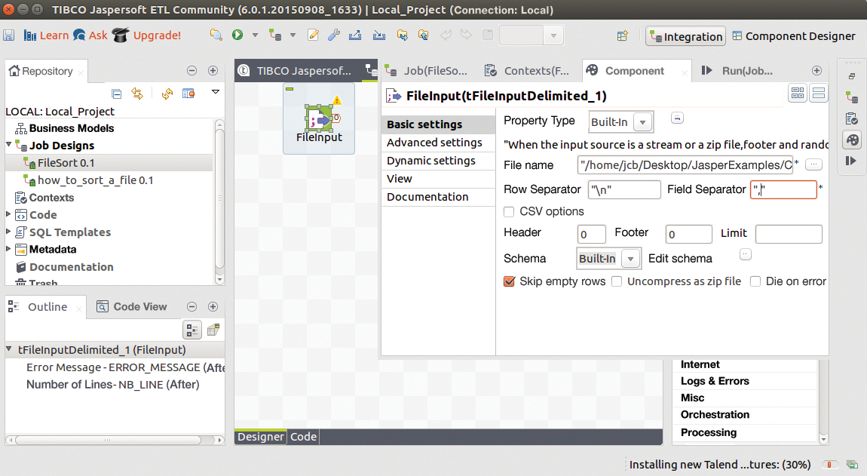Open the pencil edit icon in the toolbar
867x476 pixels.
coord(313,35)
